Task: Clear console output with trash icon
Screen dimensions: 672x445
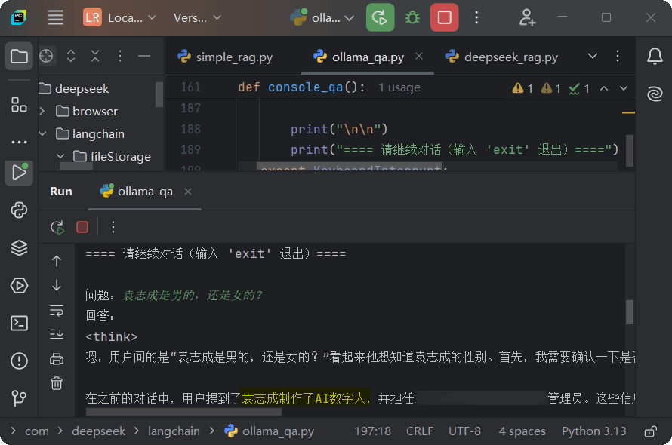Action: (x=57, y=383)
